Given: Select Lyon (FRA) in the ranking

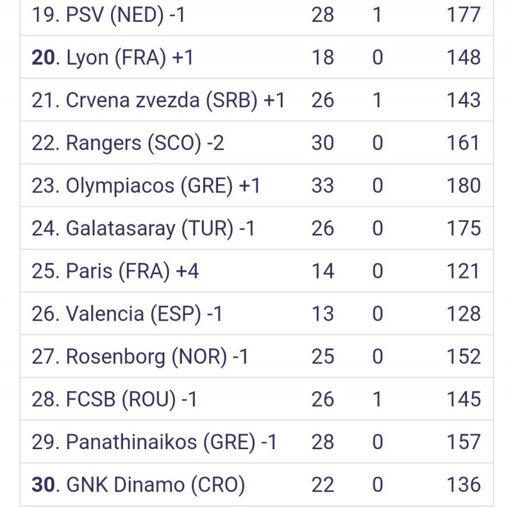Looking at the screenshot, I should (x=112, y=58).
